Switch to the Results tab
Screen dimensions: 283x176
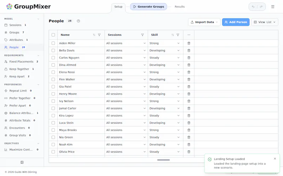[x=180, y=7]
